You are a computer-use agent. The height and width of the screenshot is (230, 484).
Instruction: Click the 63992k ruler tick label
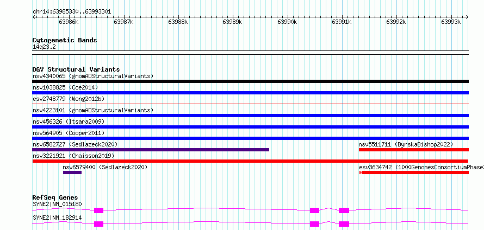396,22
